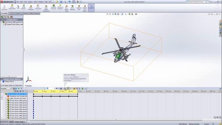
Task: Switch to the Layout tab
Action: click(12, 14)
